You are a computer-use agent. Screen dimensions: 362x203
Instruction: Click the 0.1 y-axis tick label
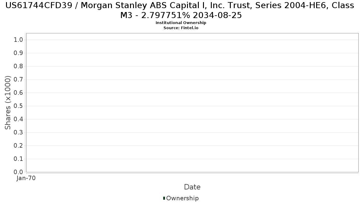point(19,159)
